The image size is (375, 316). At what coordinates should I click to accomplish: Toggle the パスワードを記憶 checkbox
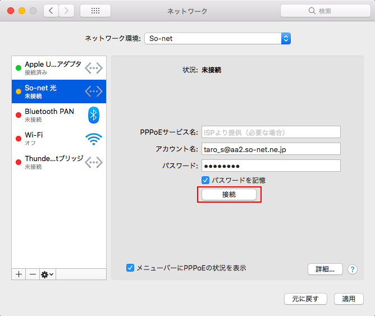click(x=205, y=180)
